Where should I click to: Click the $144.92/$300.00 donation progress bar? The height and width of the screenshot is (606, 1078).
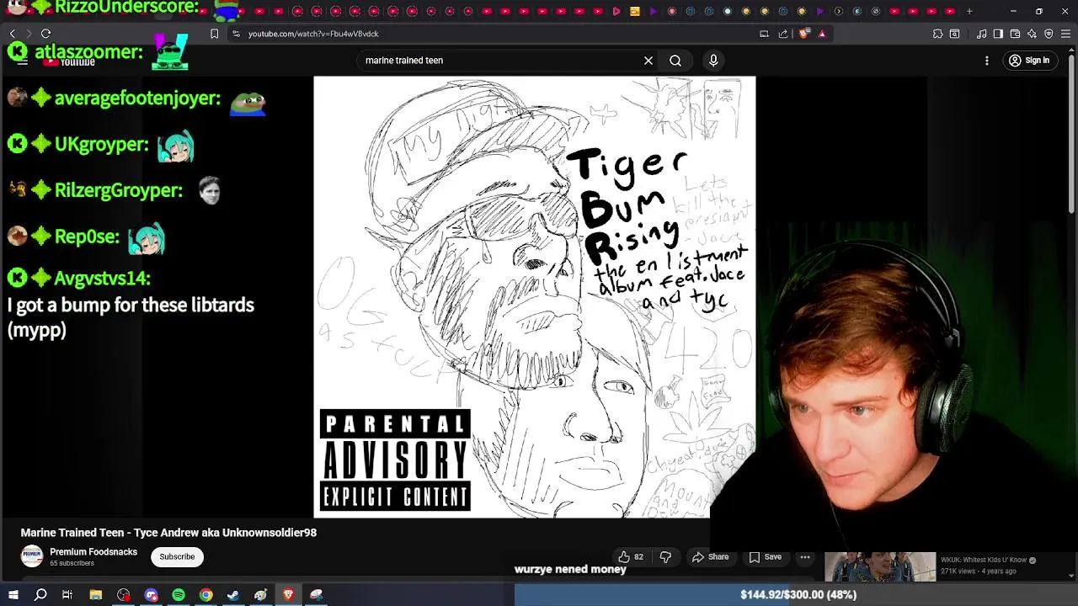(x=796, y=594)
